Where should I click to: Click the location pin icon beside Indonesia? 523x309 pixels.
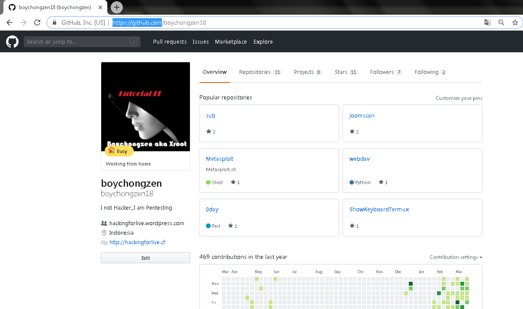(104, 233)
